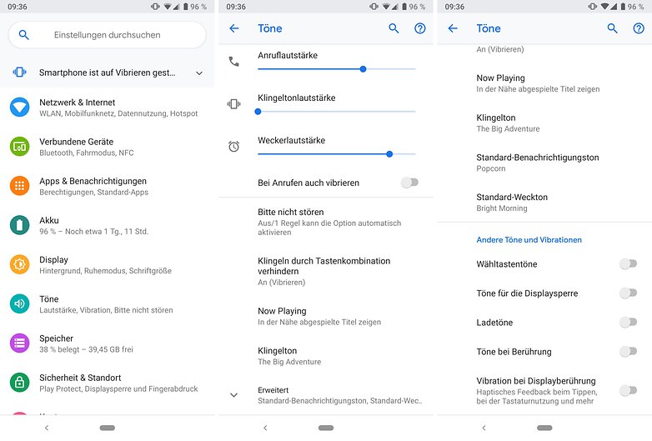
Task: Enable Töne für die Displaysperre switch
Action: tap(629, 293)
